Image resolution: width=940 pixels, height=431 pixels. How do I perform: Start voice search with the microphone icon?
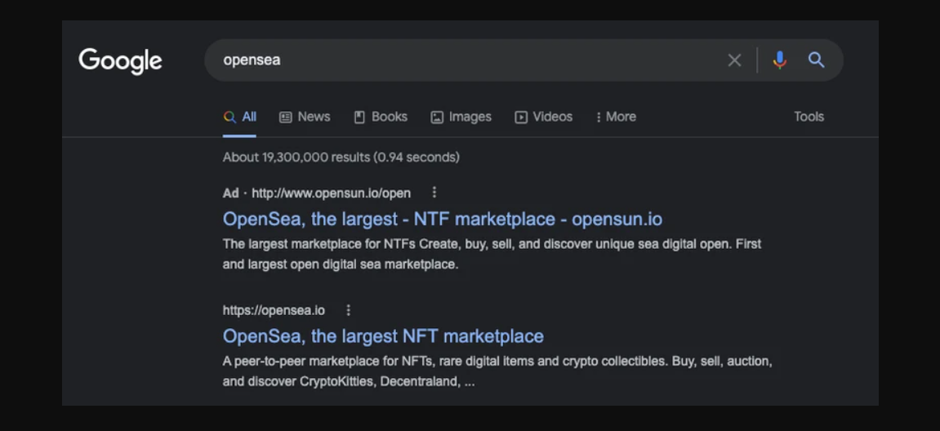(x=779, y=60)
